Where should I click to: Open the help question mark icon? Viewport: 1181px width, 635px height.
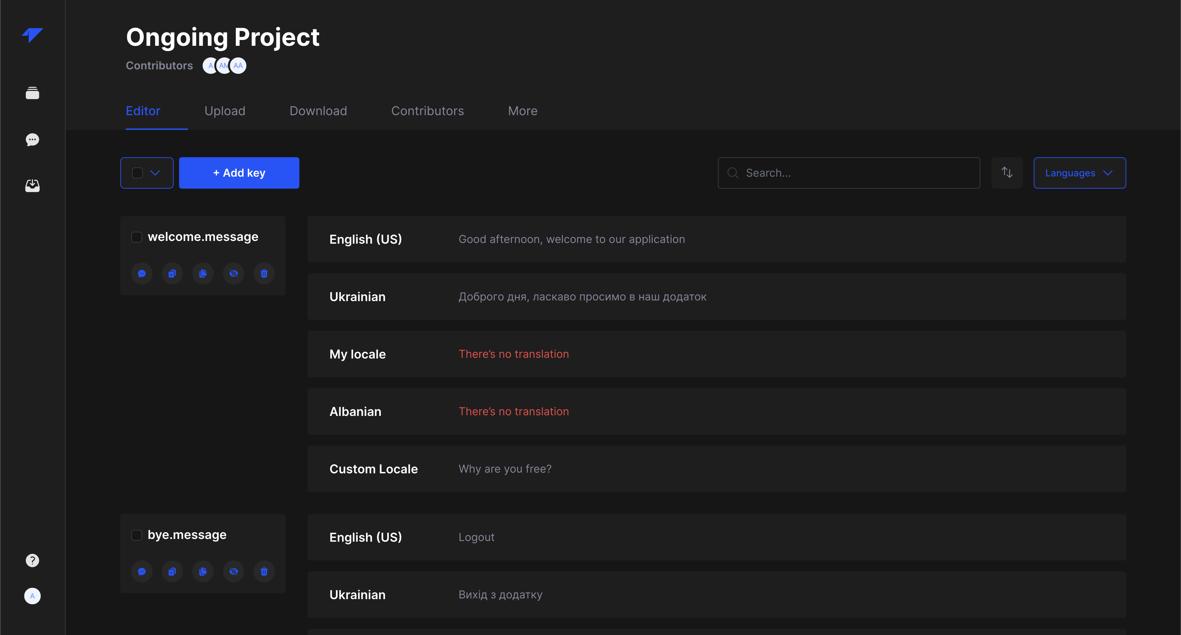(x=32, y=560)
